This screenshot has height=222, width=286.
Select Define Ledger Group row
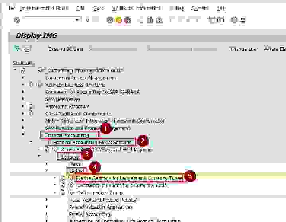(x=100, y=193)
